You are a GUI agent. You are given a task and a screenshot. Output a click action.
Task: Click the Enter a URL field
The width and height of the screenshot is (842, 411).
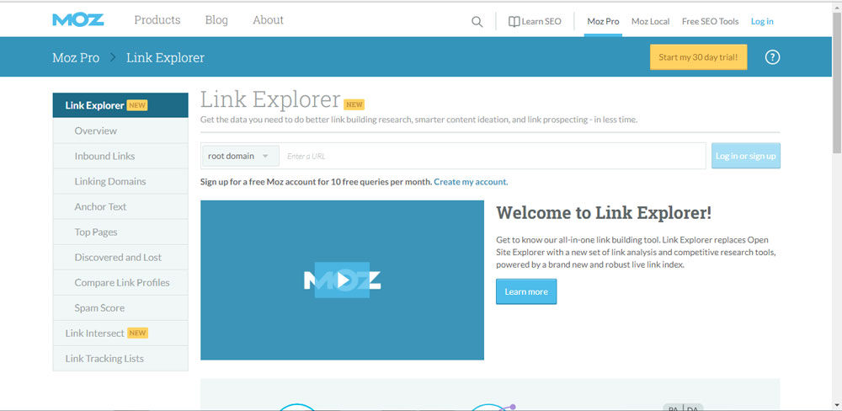coord(493,156)
